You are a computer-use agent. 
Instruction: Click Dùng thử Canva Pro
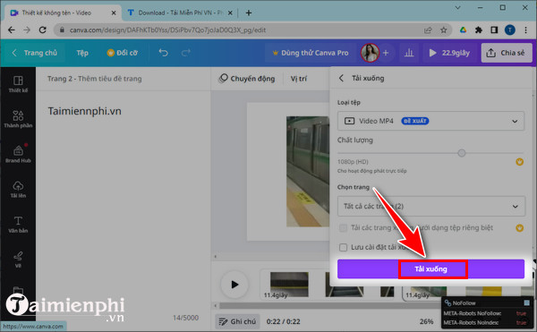311,53
